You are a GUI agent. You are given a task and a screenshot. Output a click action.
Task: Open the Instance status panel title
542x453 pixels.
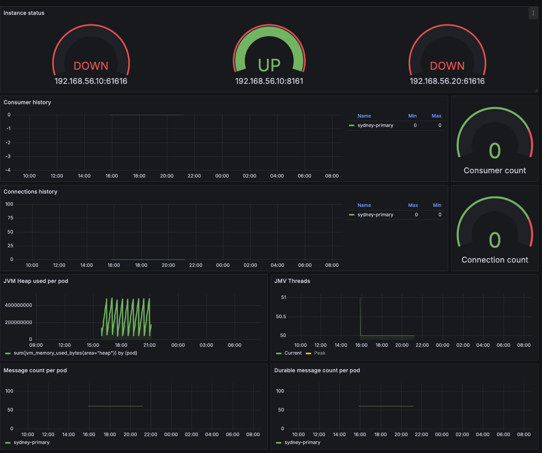pos(24,13)
